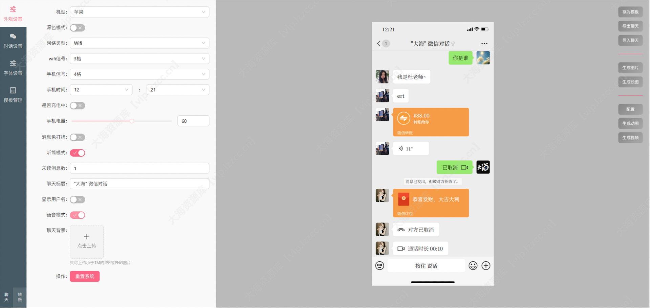Tap the unread badge showing 1
The height and width of the screenshot is (308, 650).
[386, 43]
